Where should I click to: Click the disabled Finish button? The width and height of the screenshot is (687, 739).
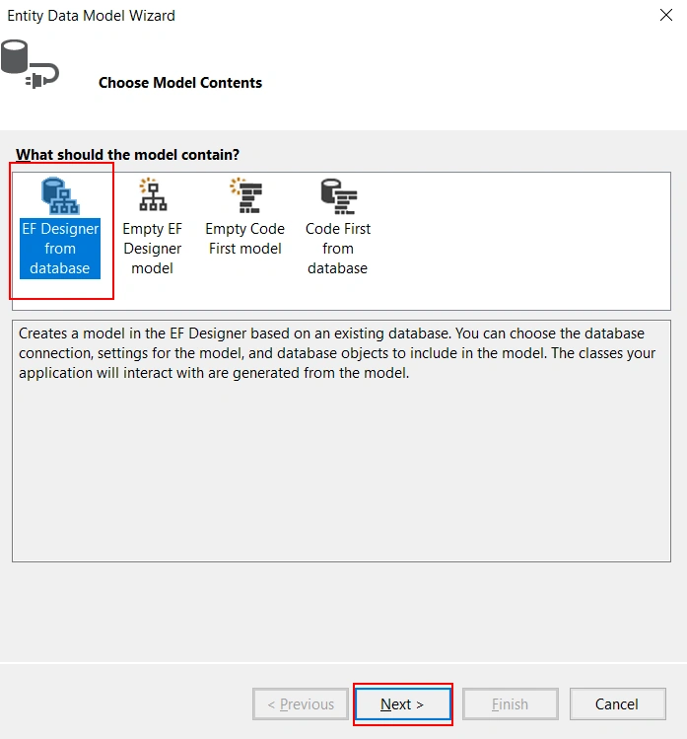click(x=511, y=704)
